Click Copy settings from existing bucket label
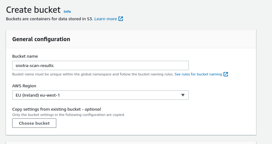Viewport: 272px width, 144px height. (x=48, y=109)
